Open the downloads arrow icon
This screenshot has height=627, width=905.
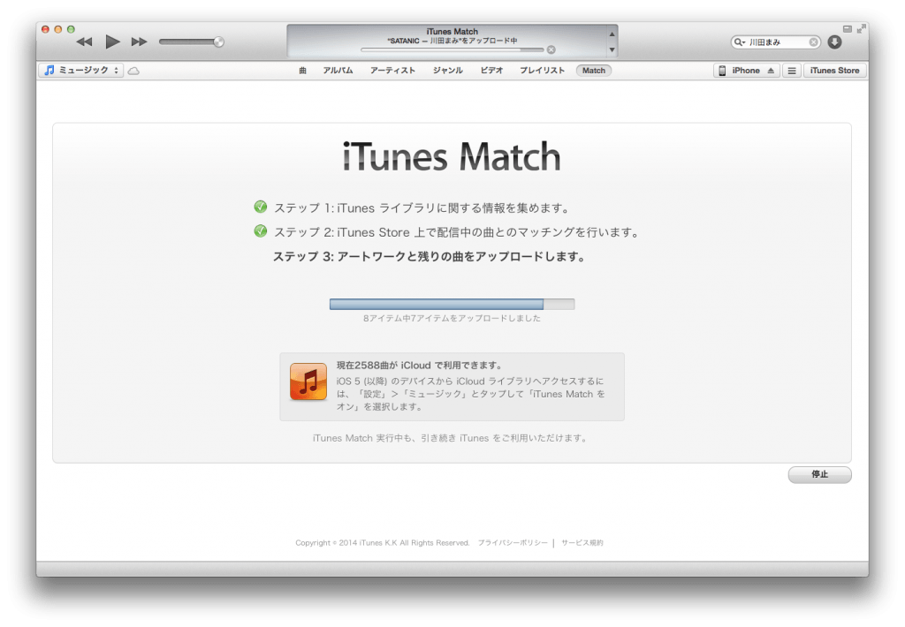834,42
